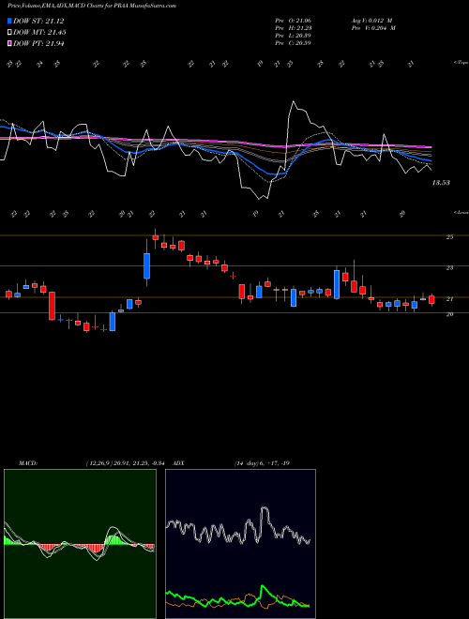
Task: Click the white DOW MT legend swatch
Action: [x=9, y=33]
